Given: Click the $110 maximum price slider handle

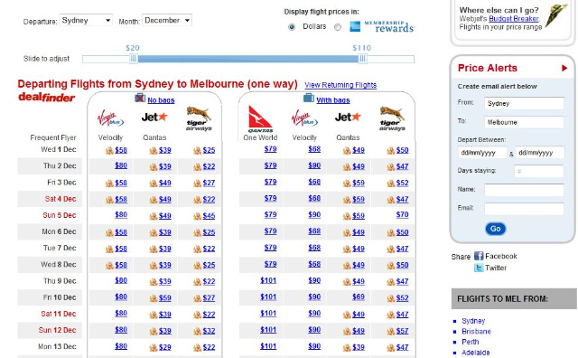Looking at the screenshot, I should (363, 59).
